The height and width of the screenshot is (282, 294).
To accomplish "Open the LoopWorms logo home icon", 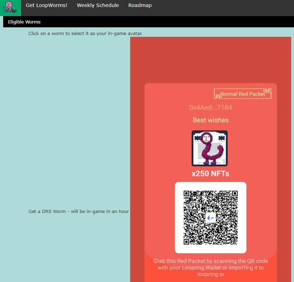I will pos(10,8).
